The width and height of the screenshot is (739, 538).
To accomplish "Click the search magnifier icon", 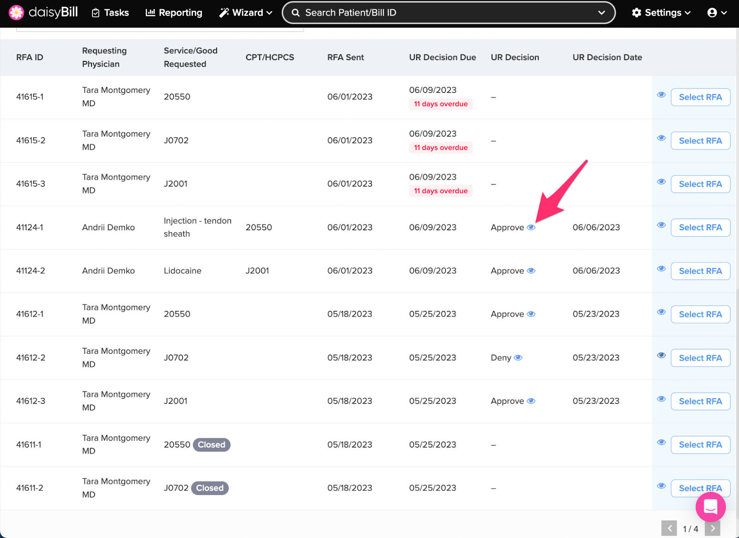I will tap(296, 13).
